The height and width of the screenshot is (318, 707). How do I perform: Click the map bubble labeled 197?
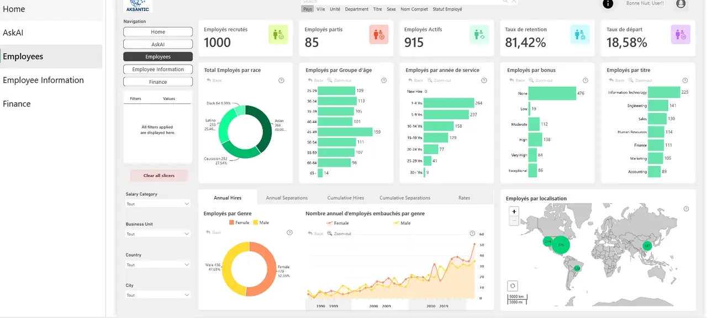coord(647,246)
